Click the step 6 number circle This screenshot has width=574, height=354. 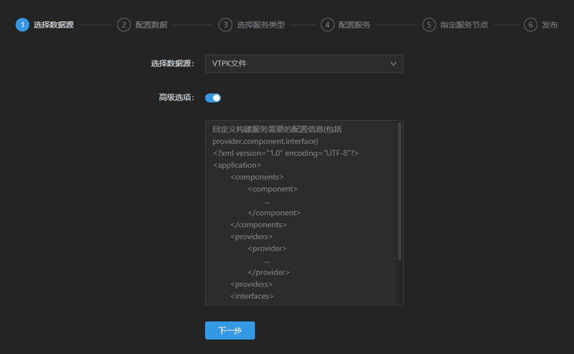[x=530, y=25]
